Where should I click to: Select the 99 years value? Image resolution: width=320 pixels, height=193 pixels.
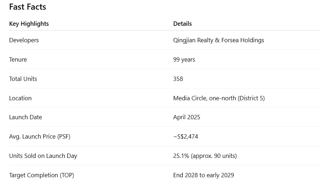point(184,59)
